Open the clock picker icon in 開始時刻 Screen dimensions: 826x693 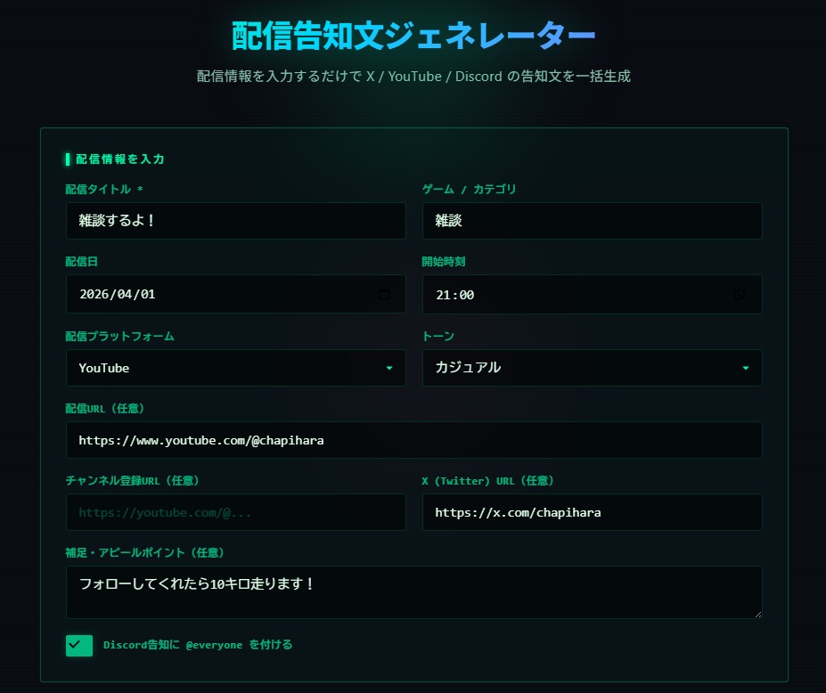tap(739, 295)
